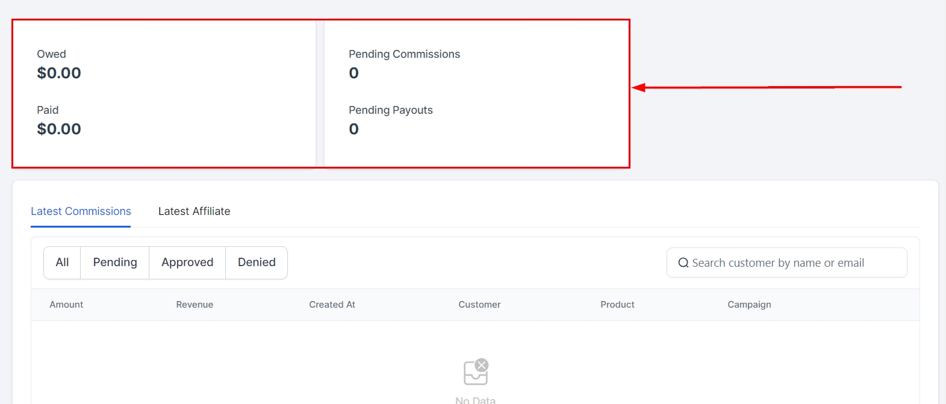Viewport: 946px width, 404px height.
Task: Sort by Created At column
Action: pyautogui.click(x=332, y=305)
